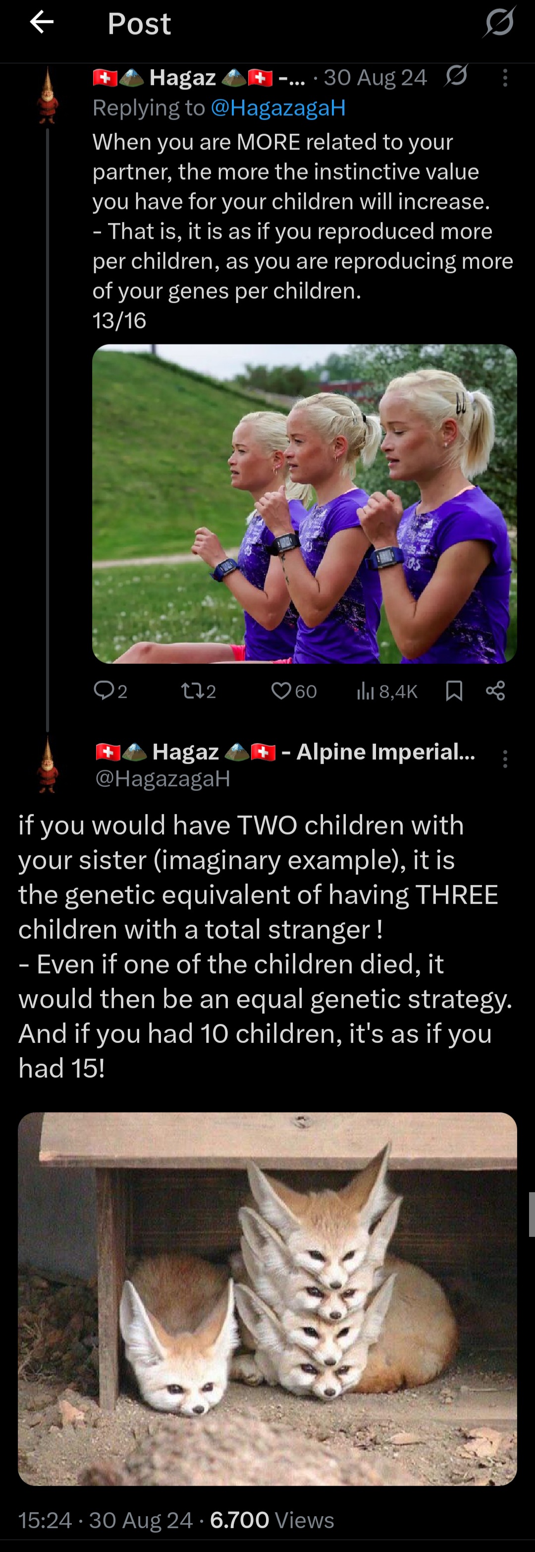Open the reply icon showing 2 comments

tap(111, 691)
